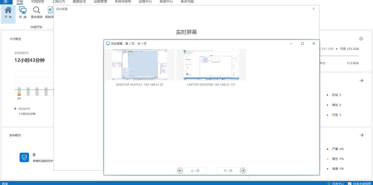Click 212.8GB value in disk panel

(353, 63)
